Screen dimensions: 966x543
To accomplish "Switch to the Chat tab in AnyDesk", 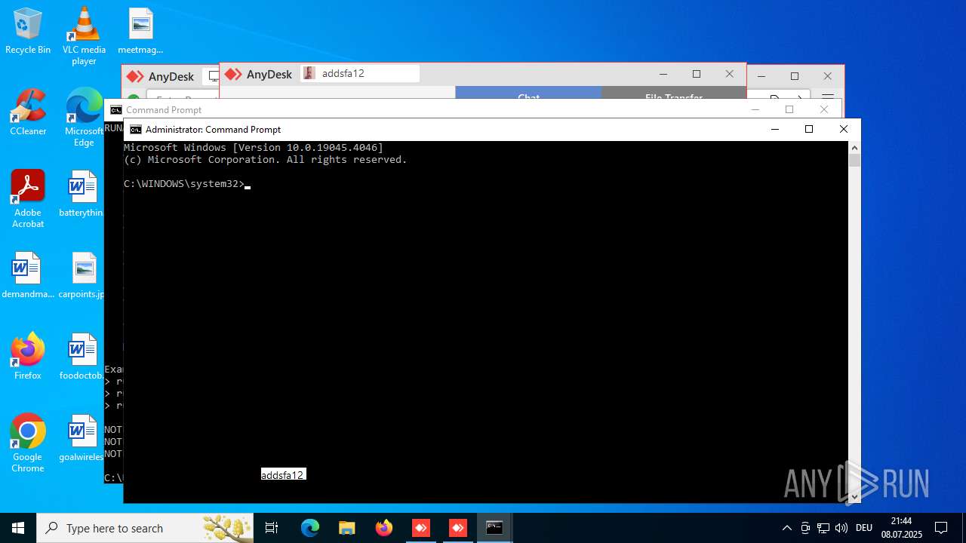I will [x=528, y=94].
